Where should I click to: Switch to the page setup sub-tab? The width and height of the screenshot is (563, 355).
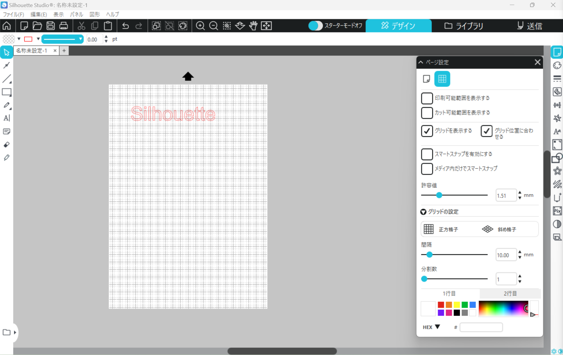426,79
